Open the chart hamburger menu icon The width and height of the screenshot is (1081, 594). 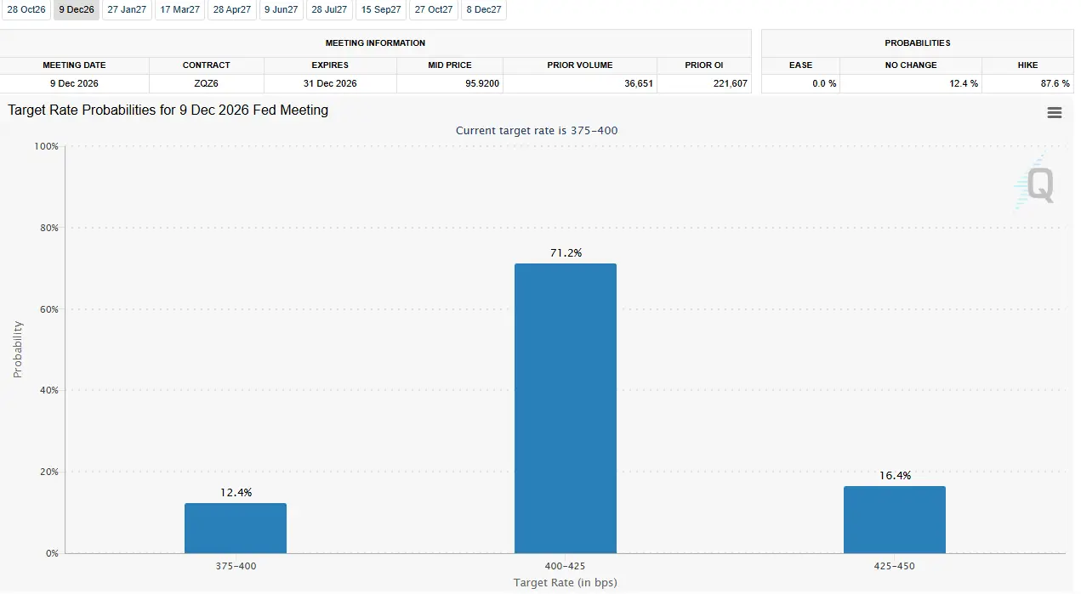point(1055,113)
